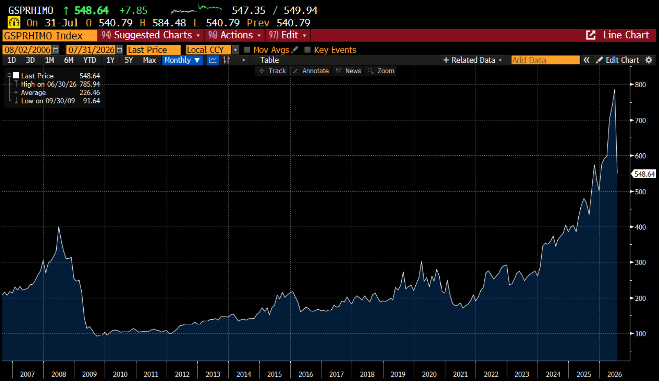Select the 5Y range tab
The image size is (659, 381).
(x=128, y=60)
